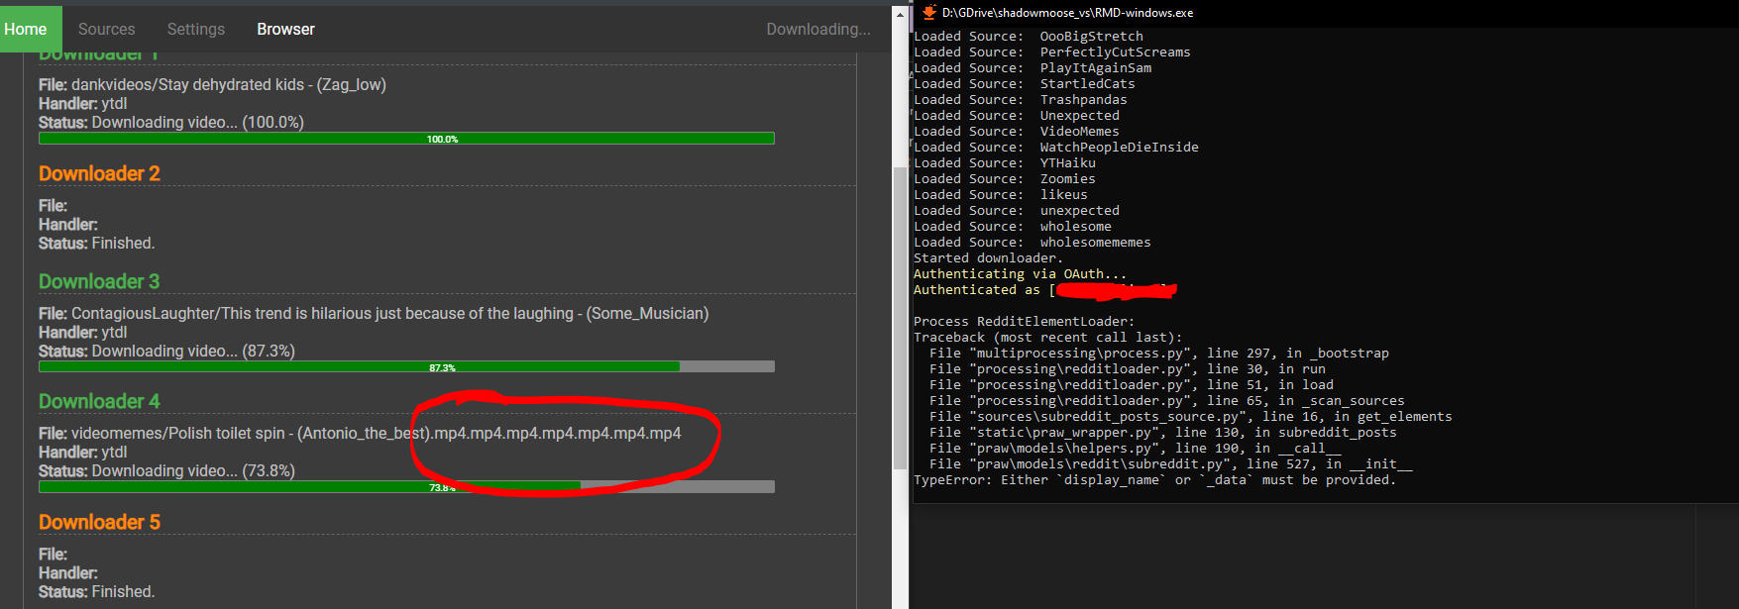Click the subreddit_posts_source.py traceback line

pos(1191,417)
